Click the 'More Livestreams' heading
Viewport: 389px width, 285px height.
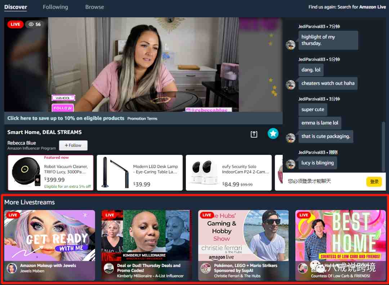(x=30, y=202)
